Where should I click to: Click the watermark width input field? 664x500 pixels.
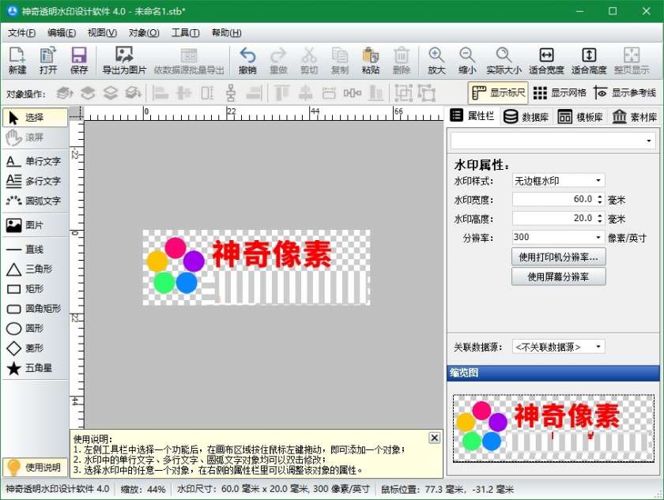(x=553, y=199)
